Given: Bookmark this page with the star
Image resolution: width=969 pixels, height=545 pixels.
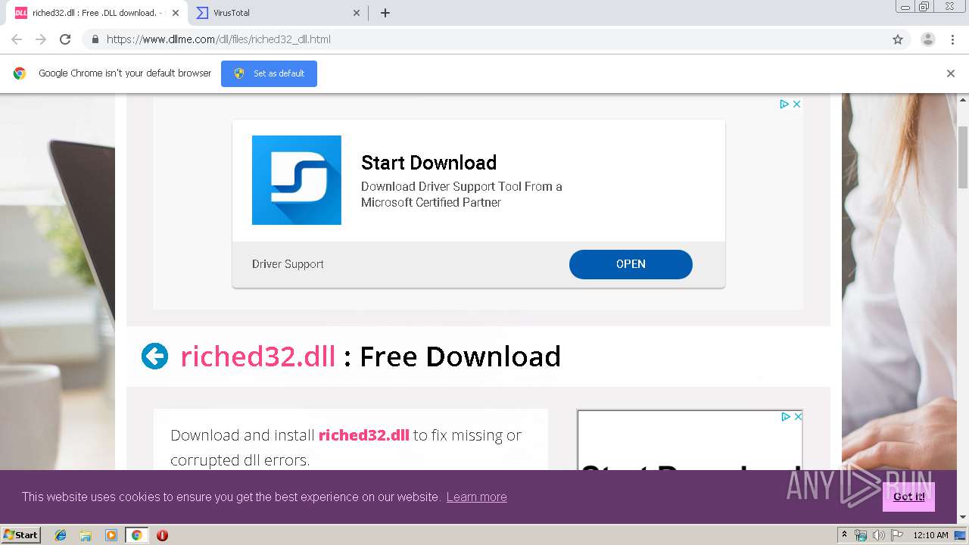Looking at the screenshot, I should [x=898, y=39].
